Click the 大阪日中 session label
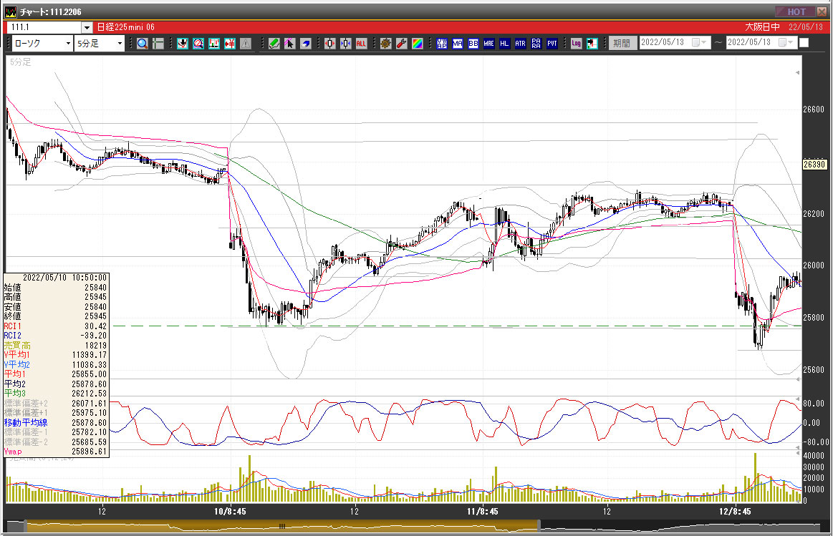 pyautogui.click(x=762, y=27)
